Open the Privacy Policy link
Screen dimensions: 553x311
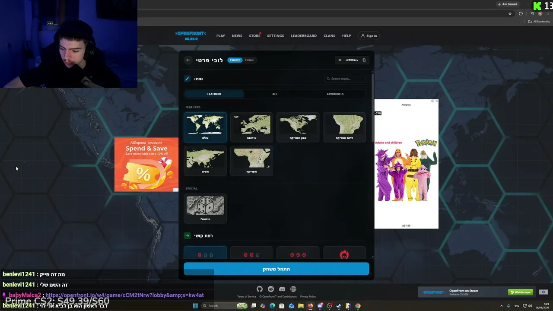pyautogui.click(x=308, y=296)
